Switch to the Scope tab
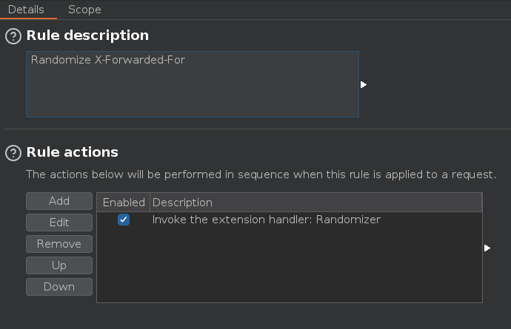511x329 pixels. pos(84,10)
